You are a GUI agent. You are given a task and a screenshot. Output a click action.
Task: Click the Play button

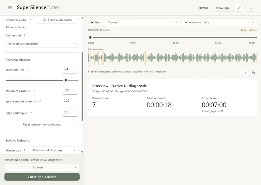tap(96, 22)
